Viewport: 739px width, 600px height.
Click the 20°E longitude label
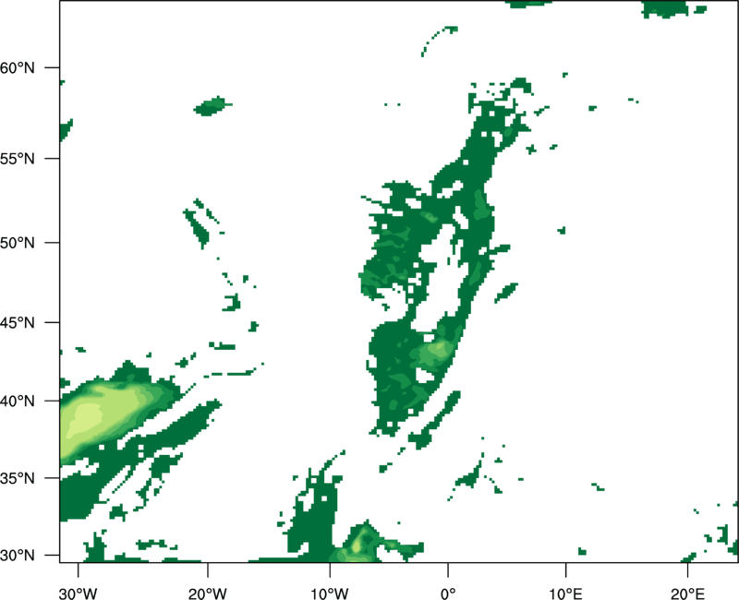[687, 594]
